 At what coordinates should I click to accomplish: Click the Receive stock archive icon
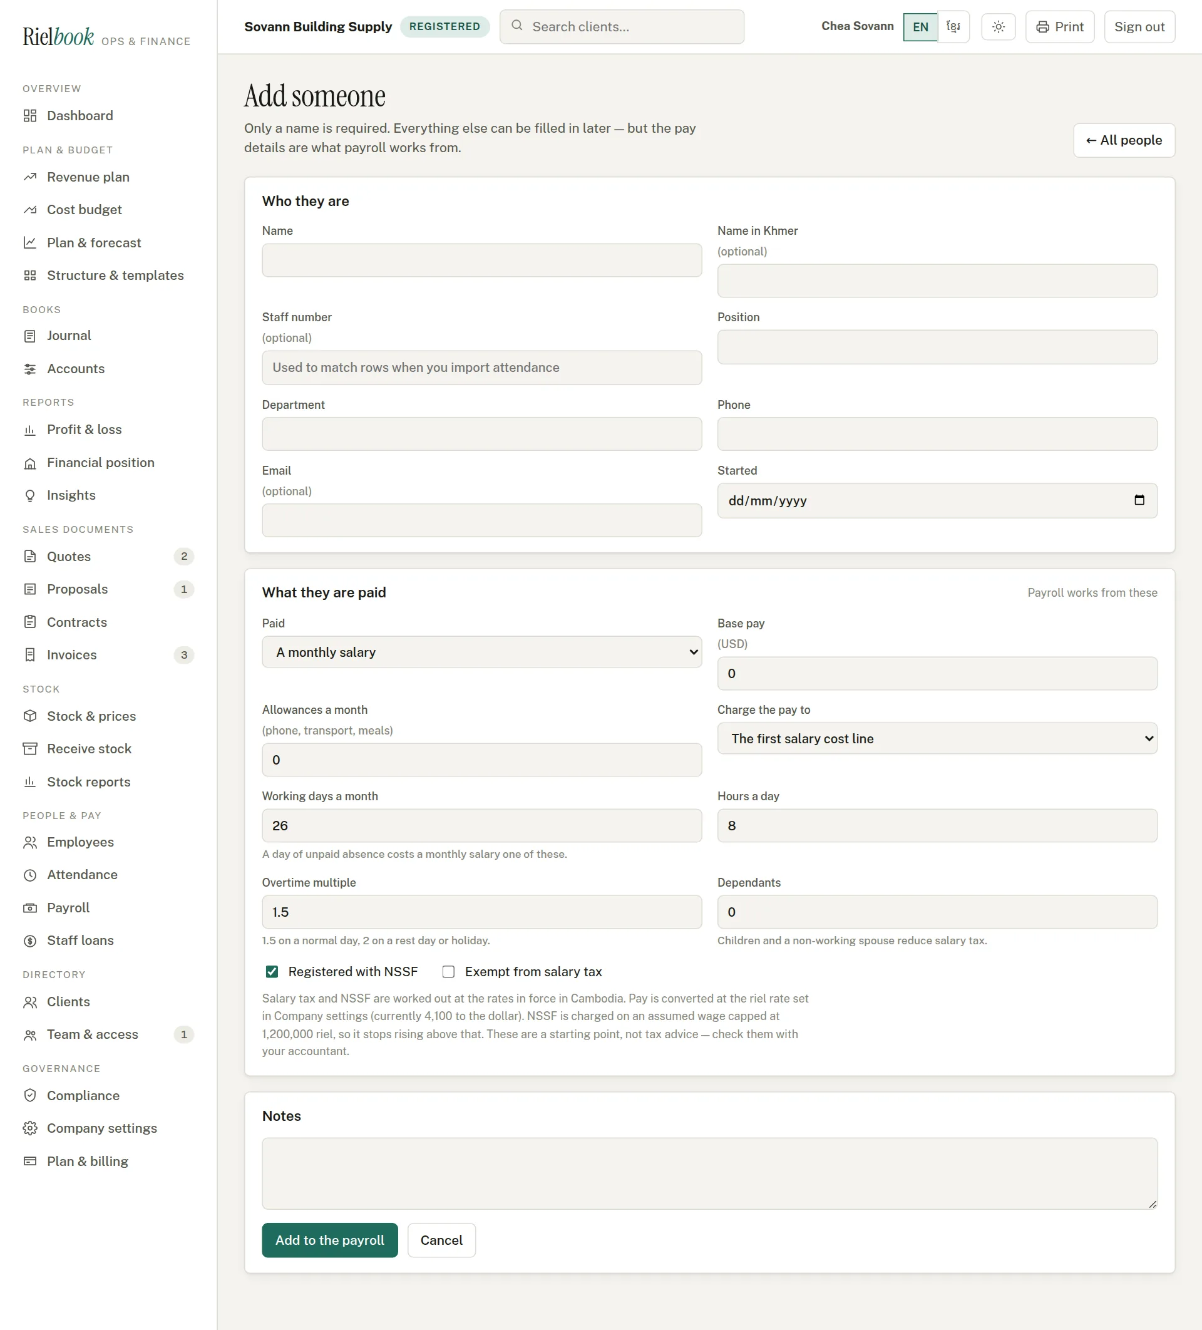point(29,749)
